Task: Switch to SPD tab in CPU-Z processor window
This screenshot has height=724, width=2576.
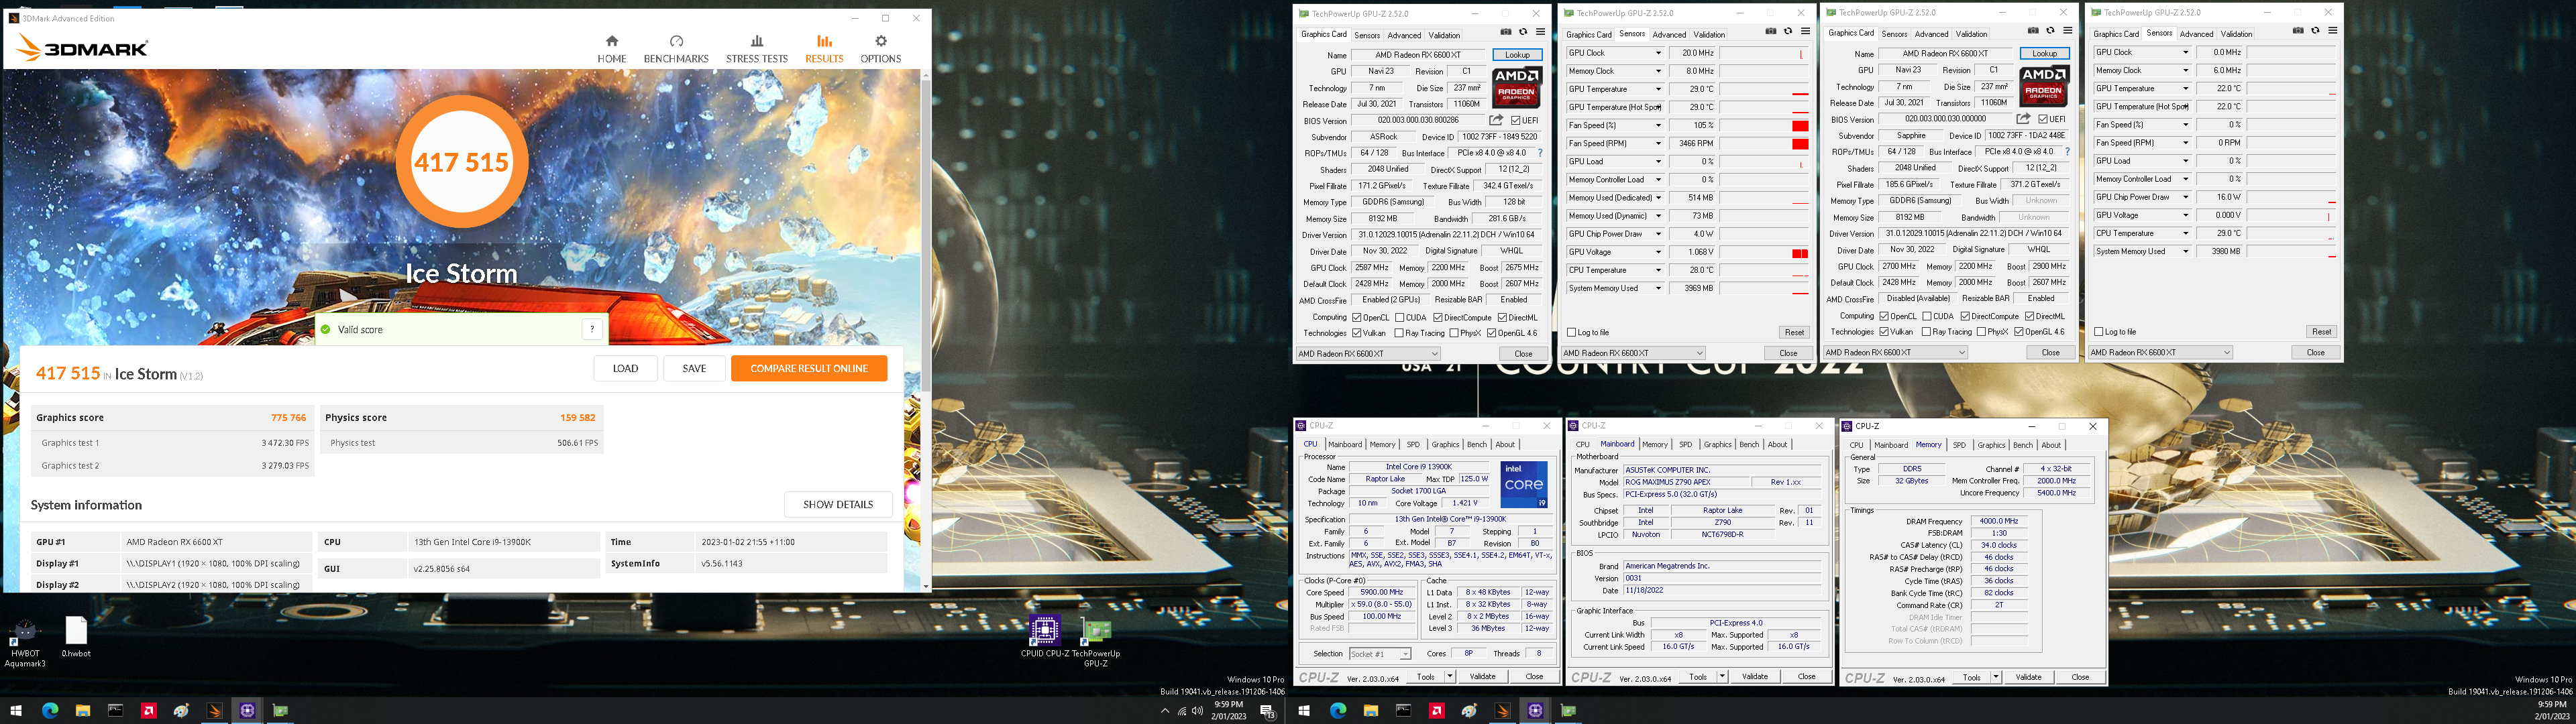Action: tap(1413, 444)
